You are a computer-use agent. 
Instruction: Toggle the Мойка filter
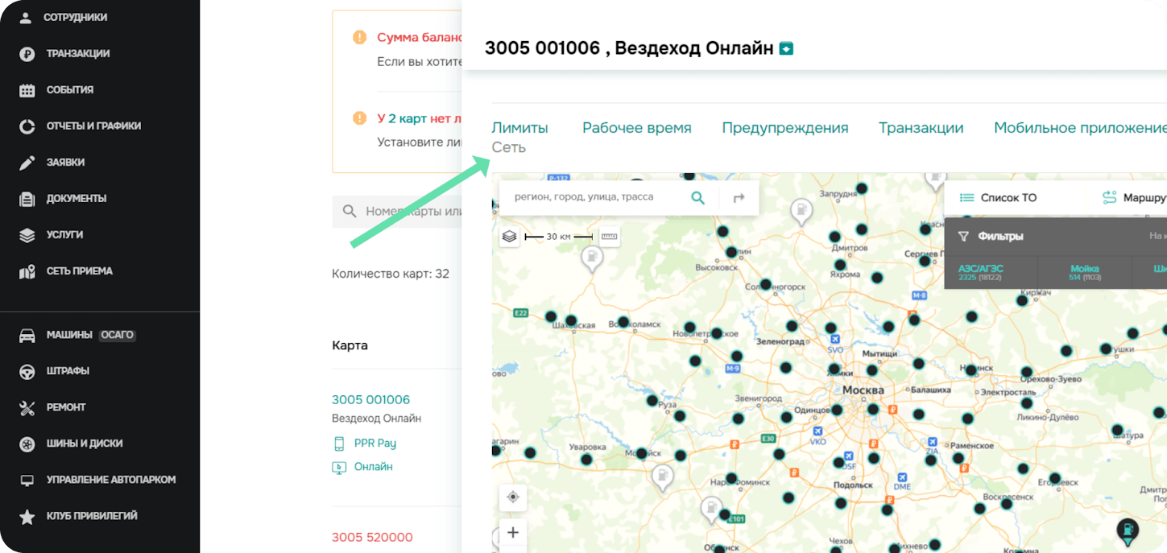point(1084,272)
